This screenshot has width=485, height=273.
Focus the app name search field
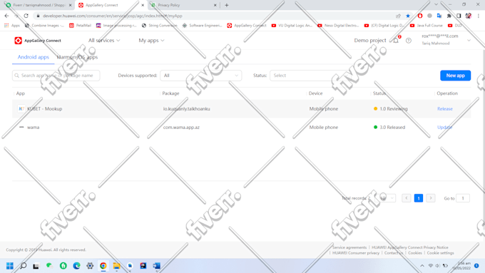(x=56, y=76)
